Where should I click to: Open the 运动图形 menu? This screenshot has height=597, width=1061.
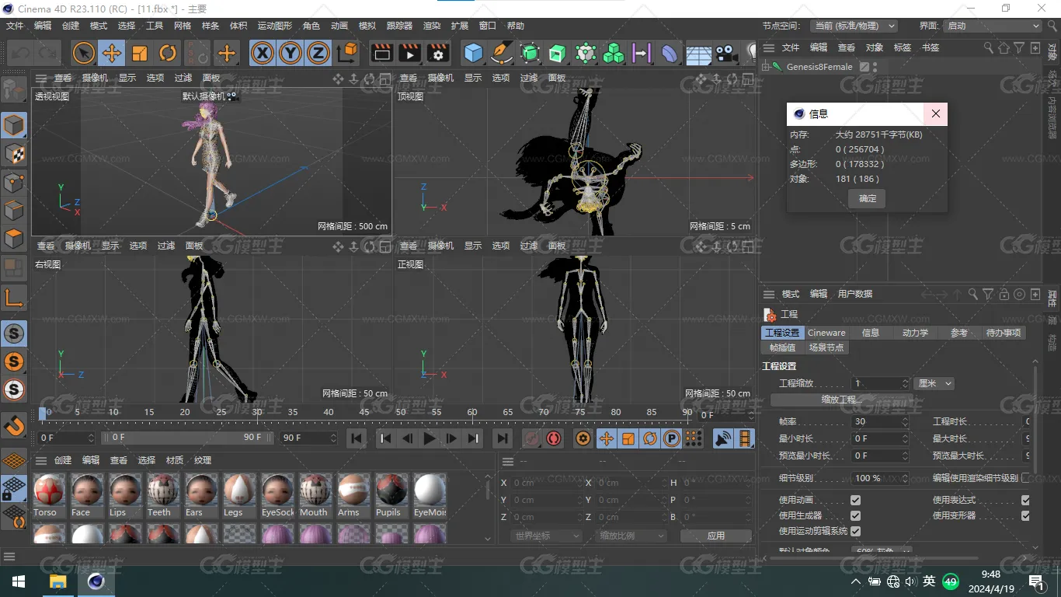pyautogui.click(x=274, y=26)
